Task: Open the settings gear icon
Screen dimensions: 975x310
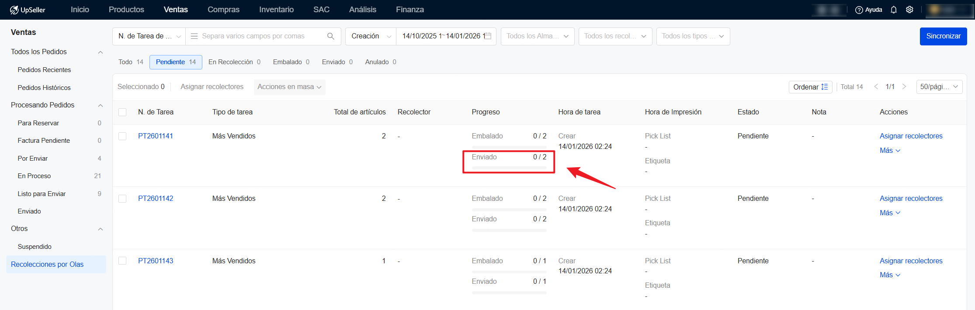Action: [x=909, y=10]
